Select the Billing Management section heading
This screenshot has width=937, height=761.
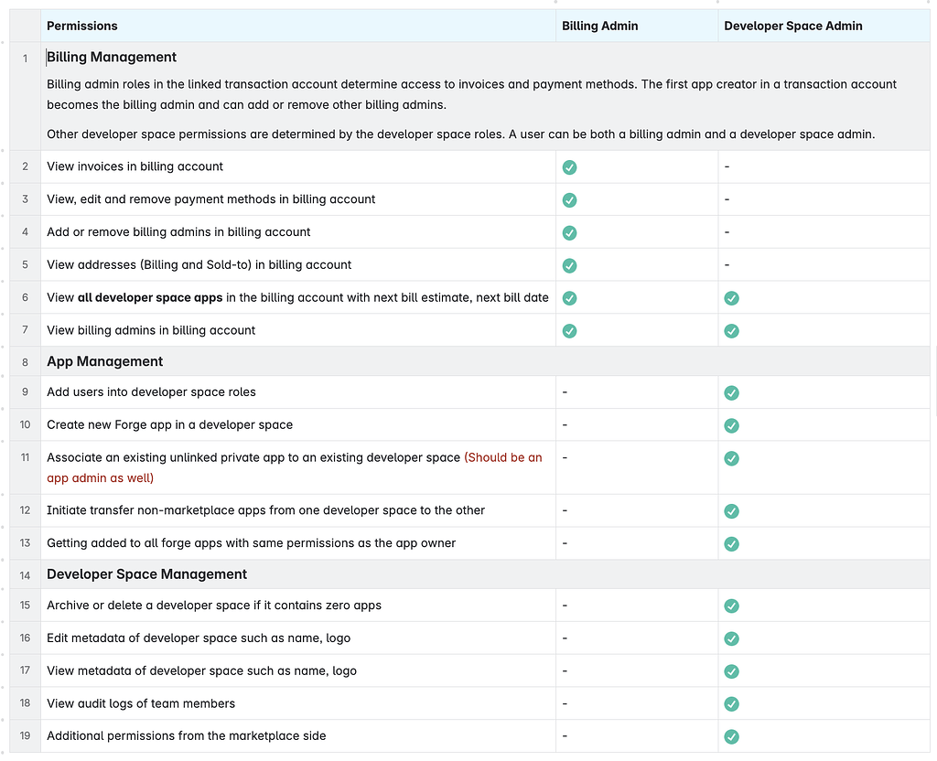112,57
